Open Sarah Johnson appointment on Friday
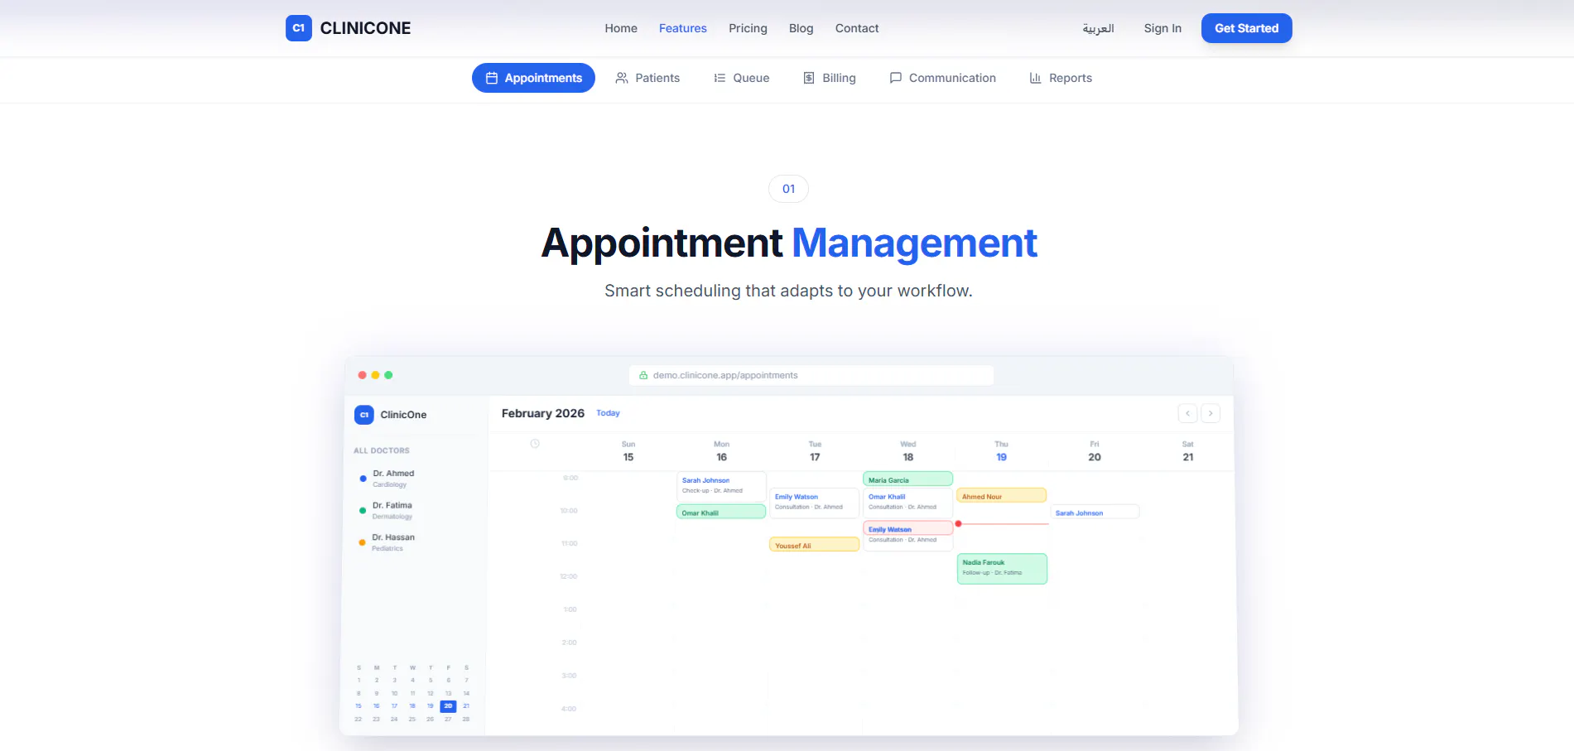The height and width of the screenshot is (751, 1574). point(1095,513)
